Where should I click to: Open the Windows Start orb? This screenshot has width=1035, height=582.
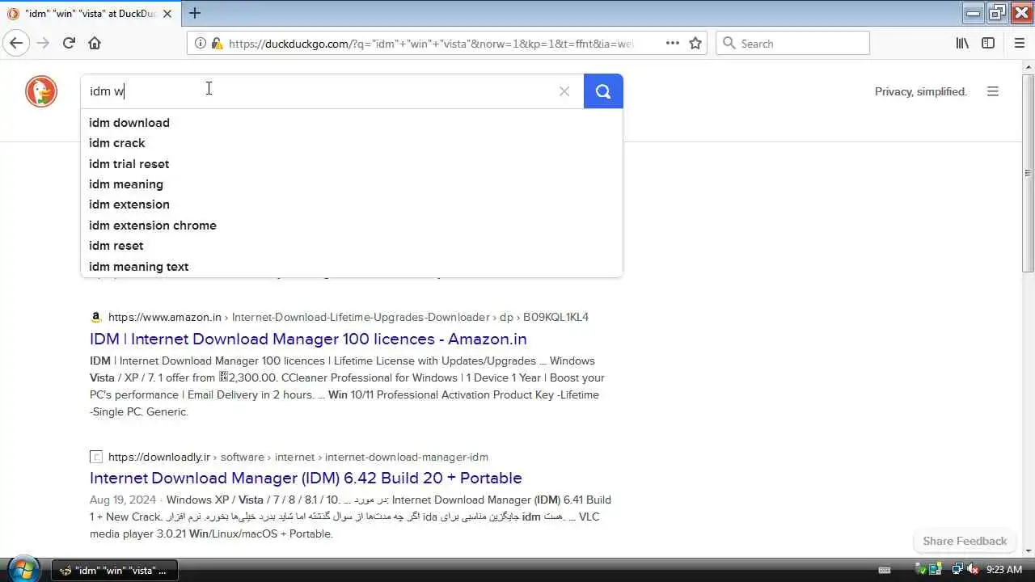(23, 569)
